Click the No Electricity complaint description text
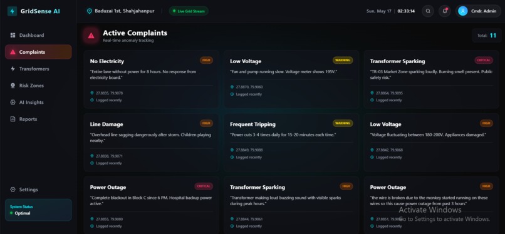 click(143, 74)
